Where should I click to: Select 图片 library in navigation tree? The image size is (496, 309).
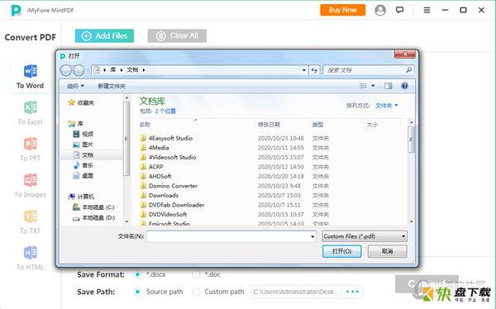click(x=83, y=145)
